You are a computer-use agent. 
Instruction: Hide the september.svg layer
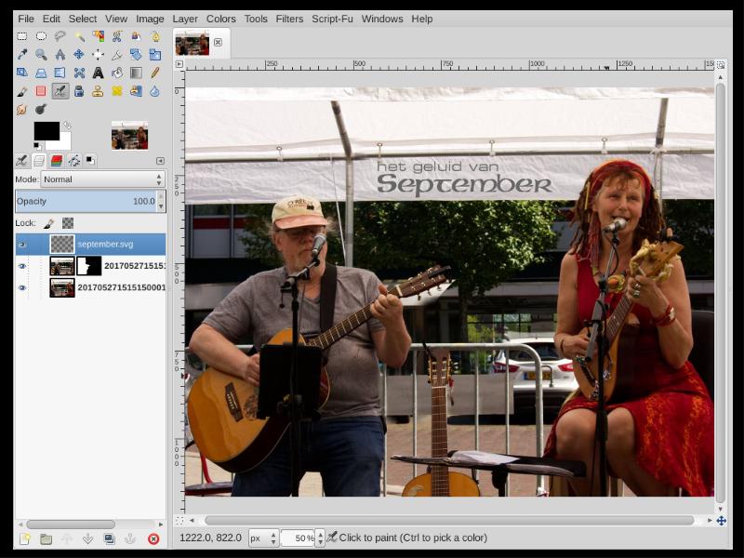21,245
